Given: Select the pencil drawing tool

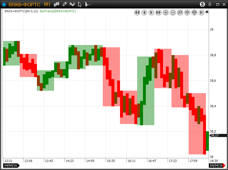Looking at the screenshot, I should (64, 4).
